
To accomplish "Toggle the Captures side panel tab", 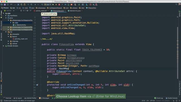I will pos(1,37).
